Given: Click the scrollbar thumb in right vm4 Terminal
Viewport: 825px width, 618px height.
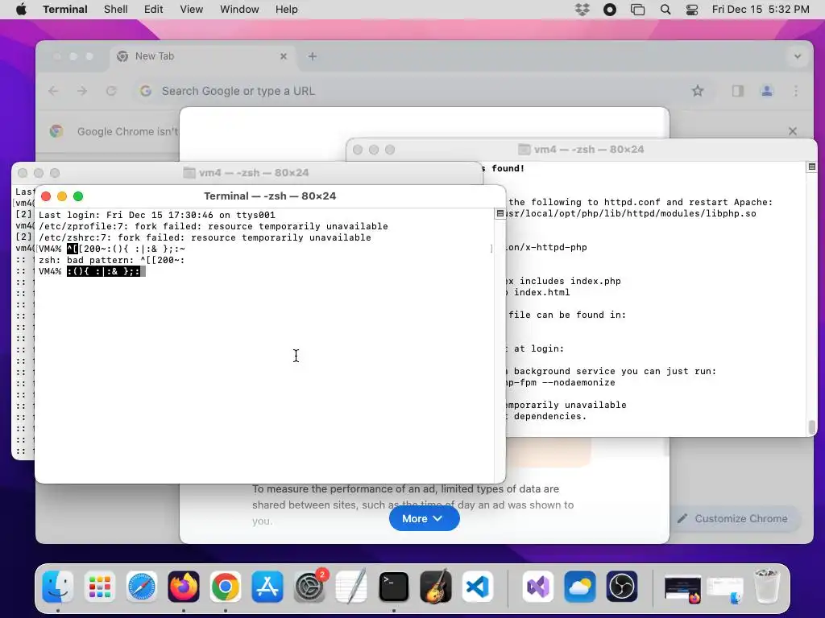Looking at the screenshot, I should coord(812,426).
